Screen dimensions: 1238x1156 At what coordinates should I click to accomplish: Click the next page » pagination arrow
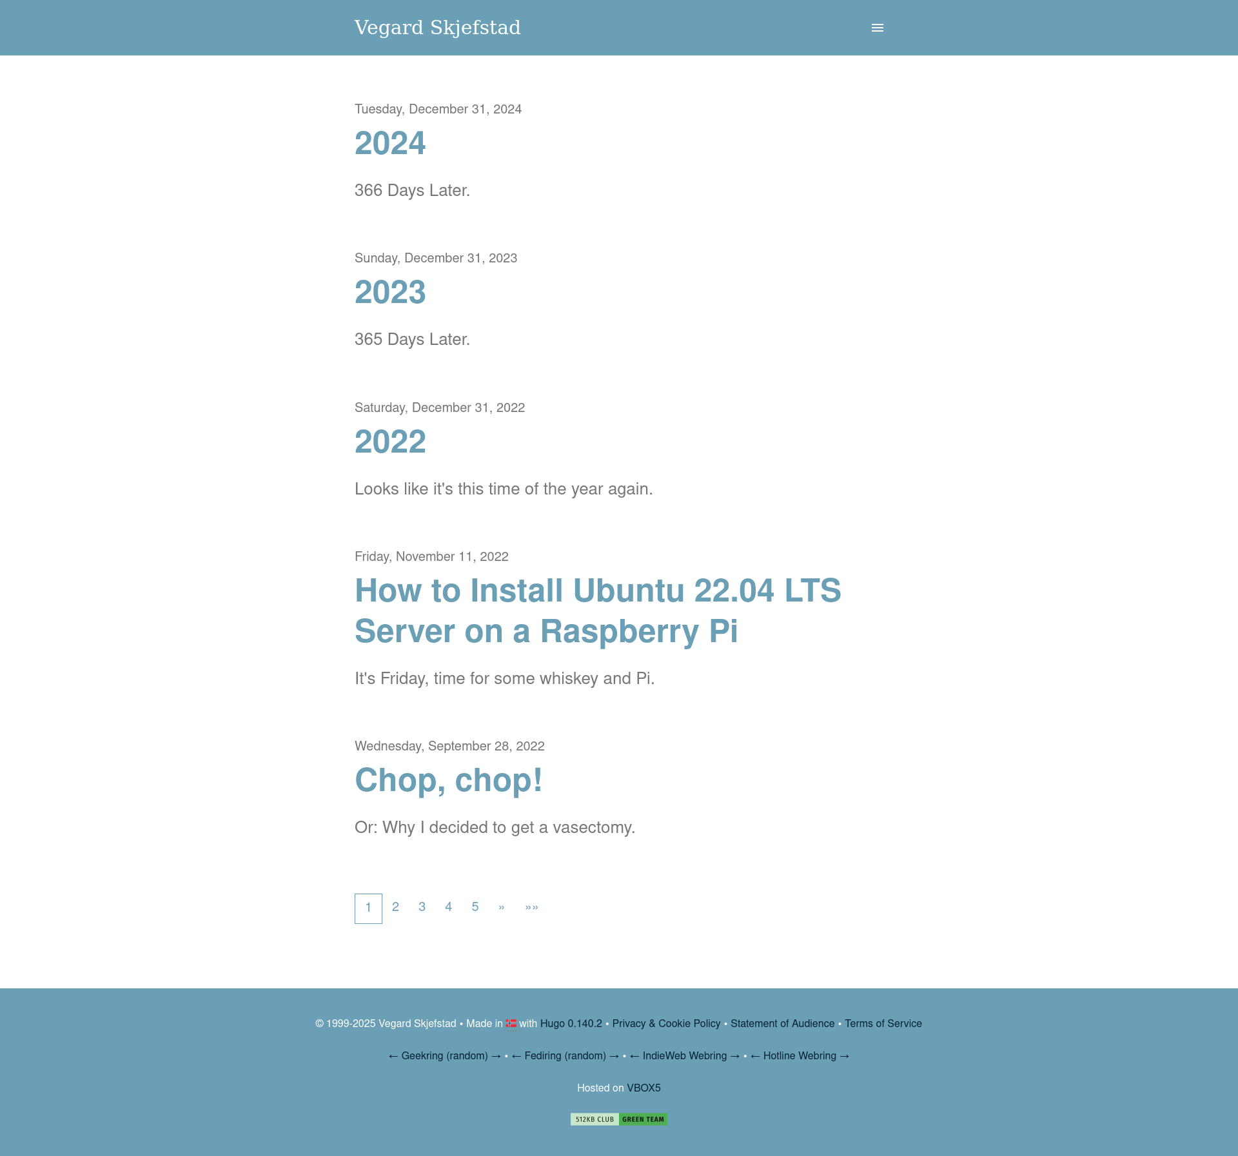coord(502,907)
